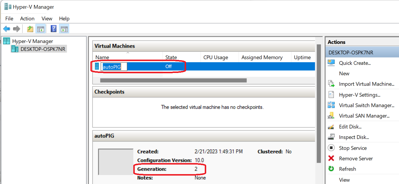Click the blue Help question mark icon

pos(54,29)
